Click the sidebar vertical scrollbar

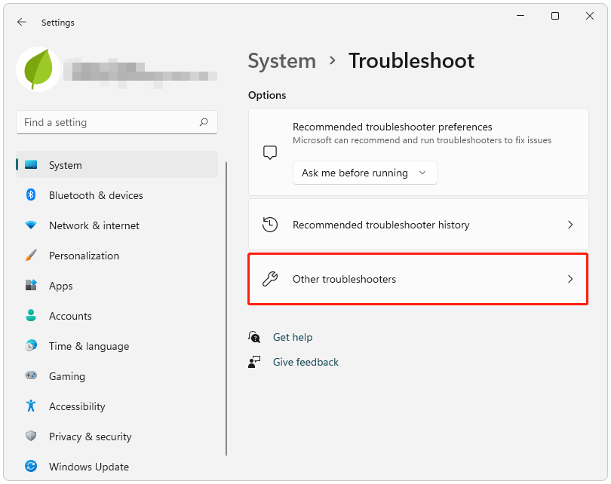click(x=226, y=308)
